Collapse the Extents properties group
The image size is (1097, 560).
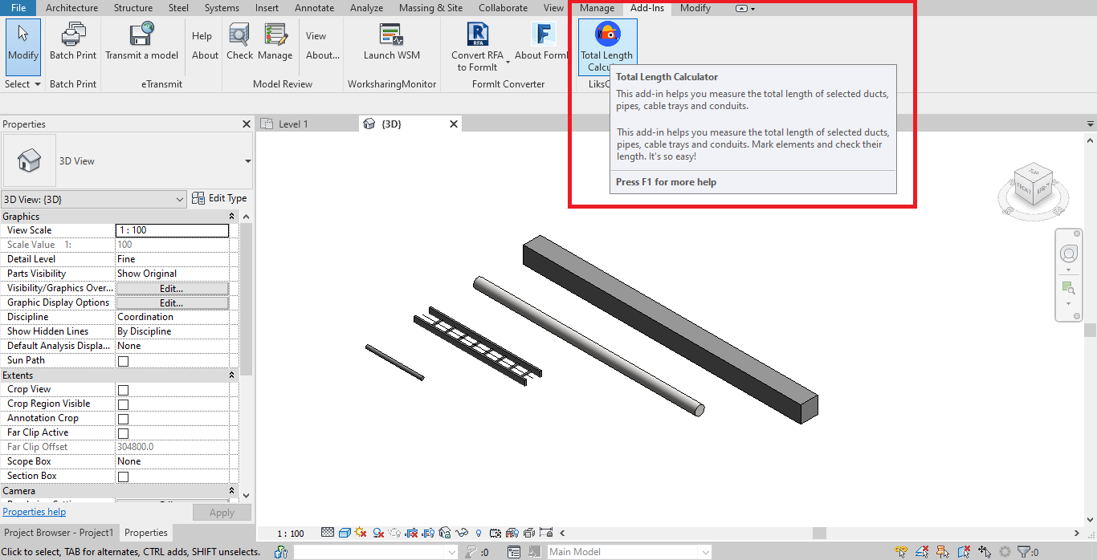click(231, 375)
